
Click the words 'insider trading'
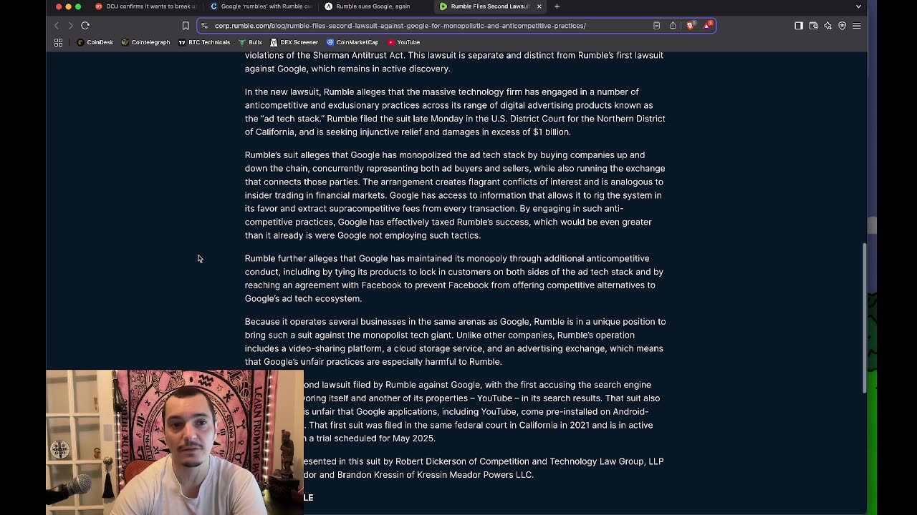tap(273, 195)
